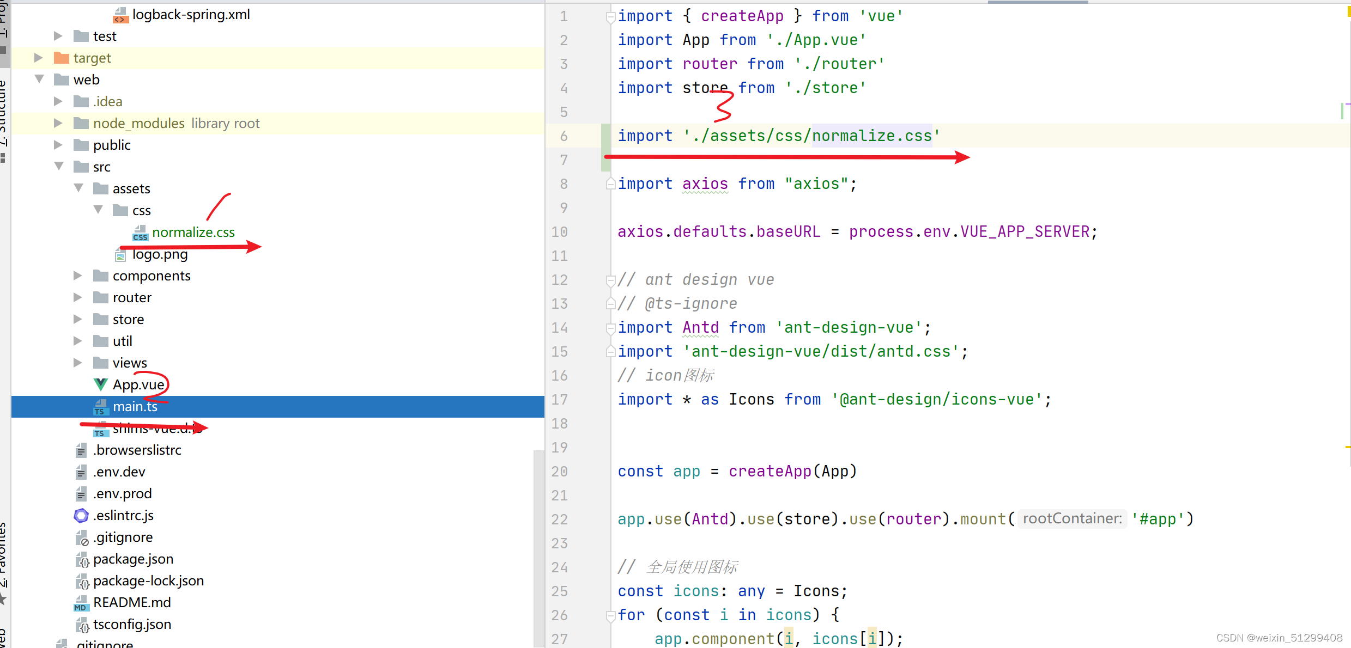Image resolution: width=1351 pixels, height=648 pixels.
Task: Expand the router folder
Action: coord(77,297)
